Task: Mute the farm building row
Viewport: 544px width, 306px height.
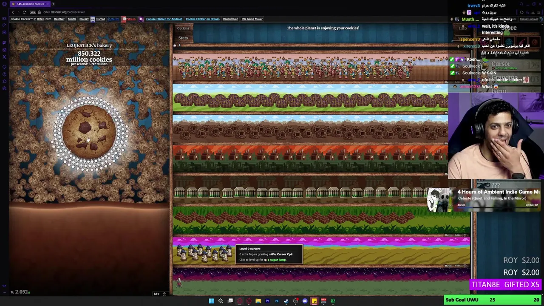Action: pos(446,113)
